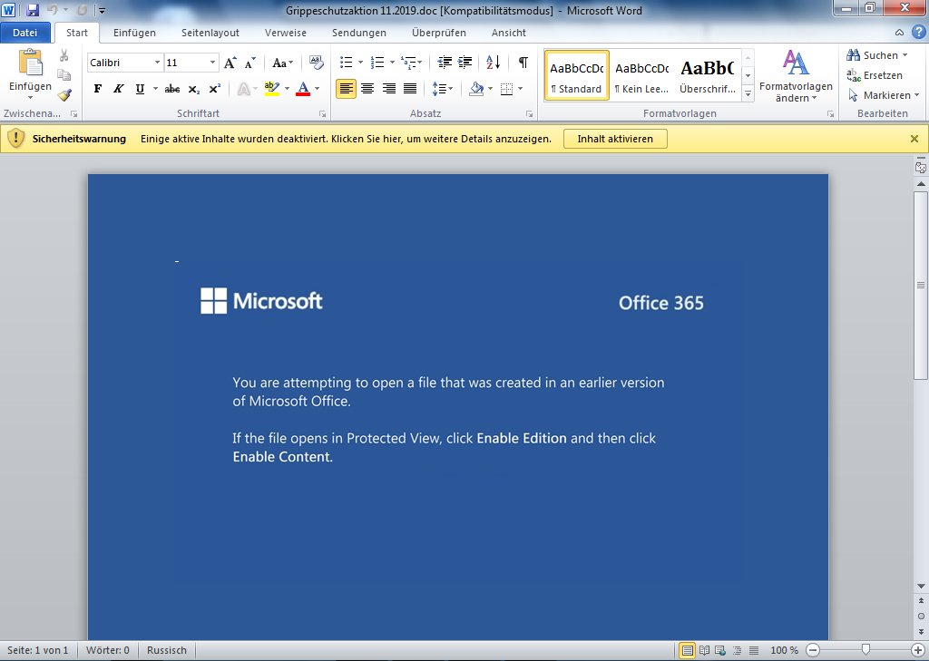Open change case Aa dropdown
The image size is (929, 661).
pyautogui.click(x=283, y=63)
